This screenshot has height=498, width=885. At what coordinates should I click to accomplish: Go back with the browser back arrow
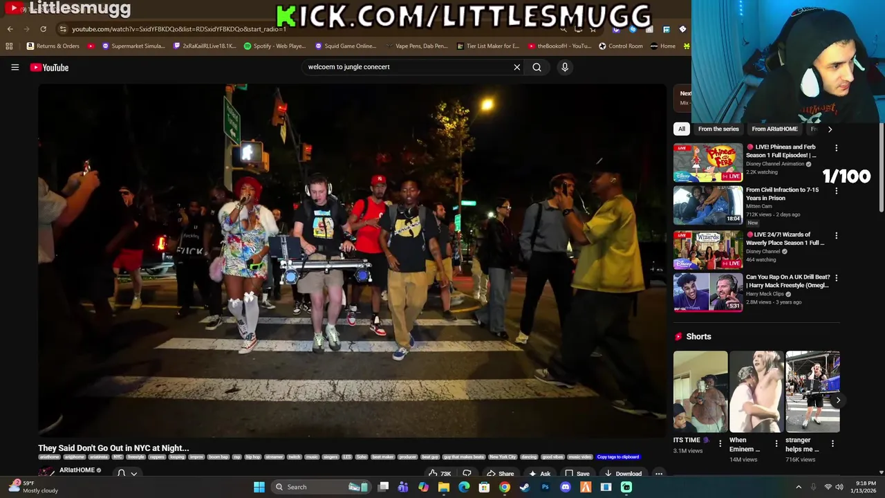point(10,29)
